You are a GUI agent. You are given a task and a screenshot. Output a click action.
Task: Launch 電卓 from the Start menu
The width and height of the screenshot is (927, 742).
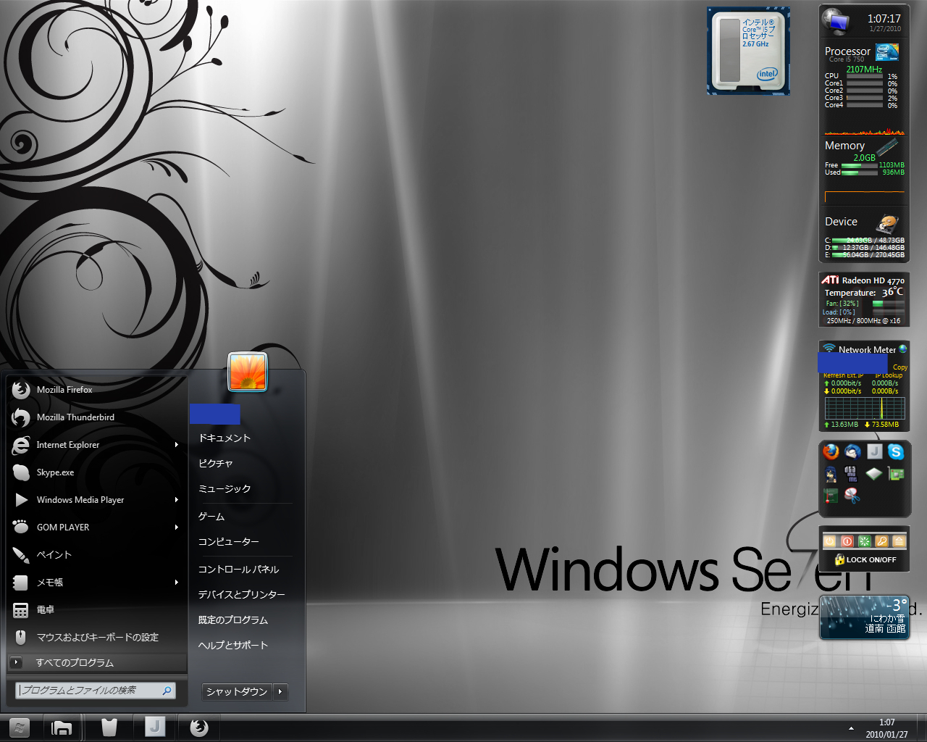pyautogui.click(x=97, y=610)
